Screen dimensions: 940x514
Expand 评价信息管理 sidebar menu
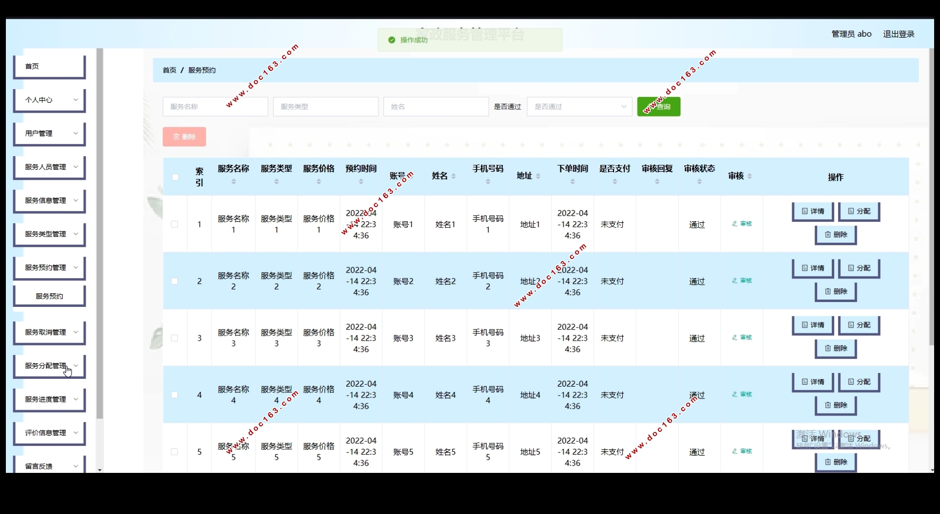49,433
